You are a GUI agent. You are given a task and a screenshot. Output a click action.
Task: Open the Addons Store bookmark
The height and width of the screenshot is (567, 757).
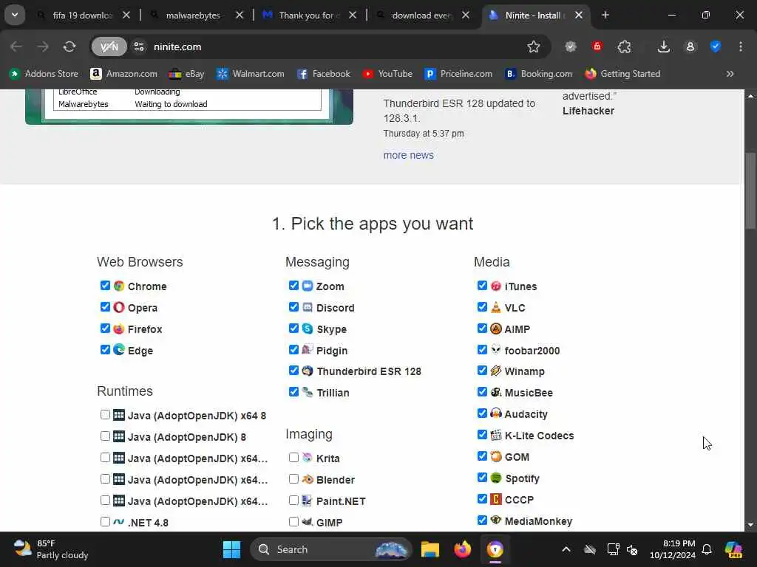[44, 74]
